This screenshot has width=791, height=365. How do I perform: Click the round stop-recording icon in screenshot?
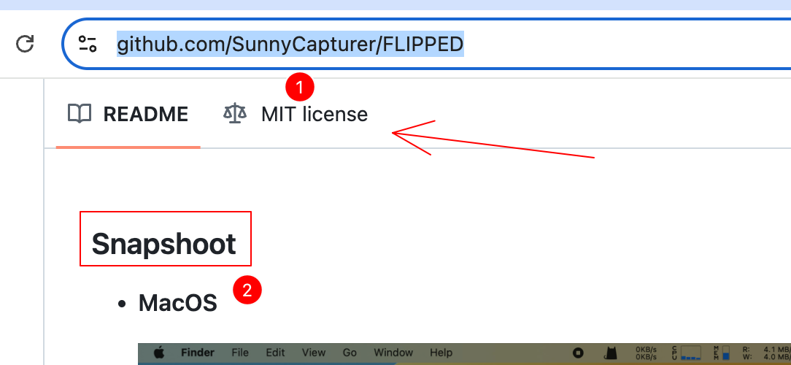pyautogui.click(x=579, y=353)
